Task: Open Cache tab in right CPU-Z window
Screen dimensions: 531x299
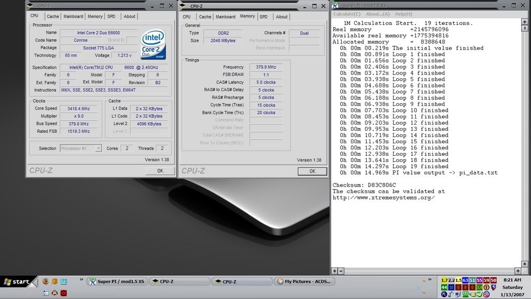Action: (205, 17)
